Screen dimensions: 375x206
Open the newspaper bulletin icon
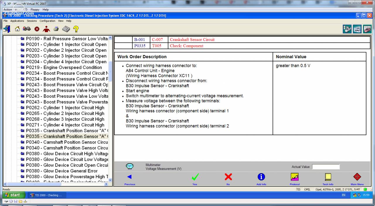(66, 29)
